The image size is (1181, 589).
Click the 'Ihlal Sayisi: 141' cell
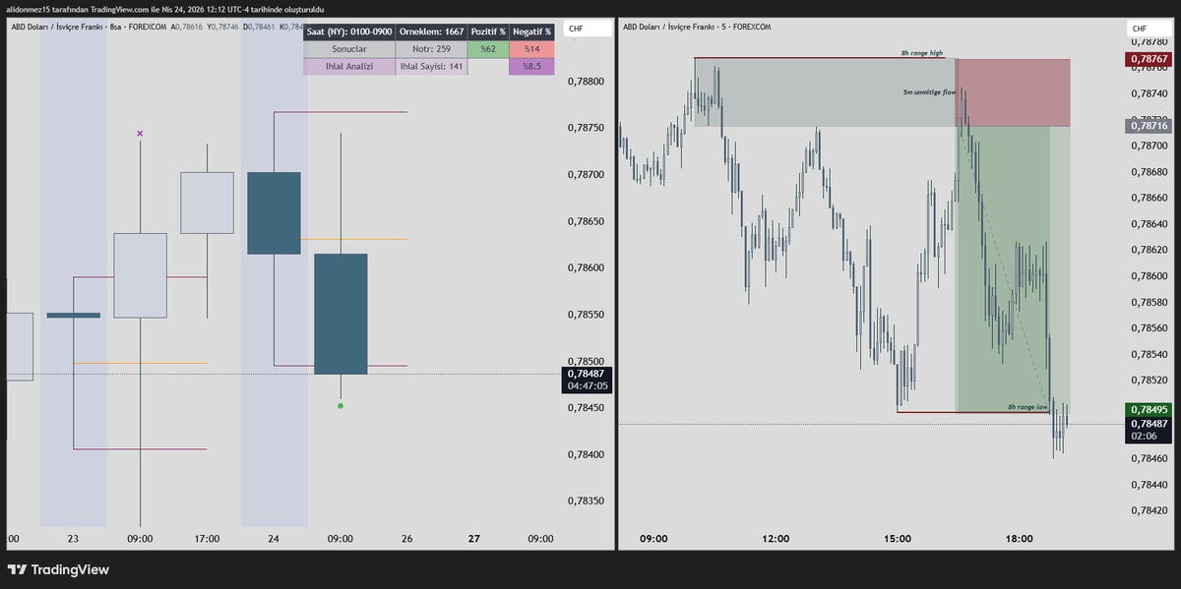(431, 67)
